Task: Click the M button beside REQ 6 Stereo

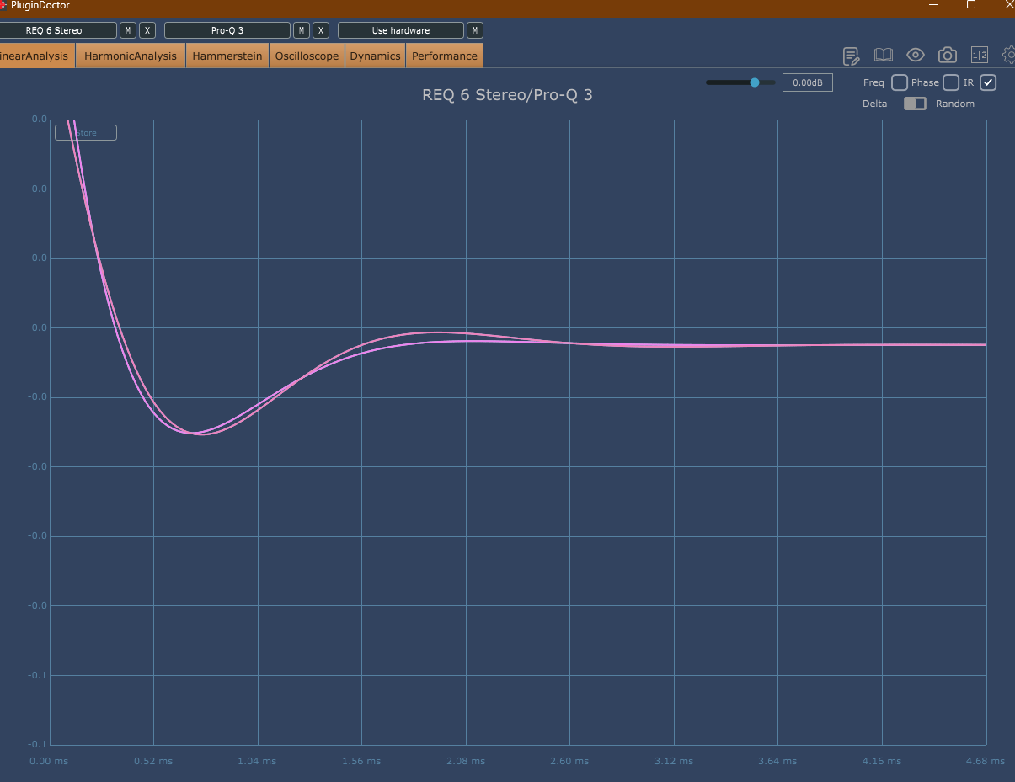Action: [x=127, y=30]
